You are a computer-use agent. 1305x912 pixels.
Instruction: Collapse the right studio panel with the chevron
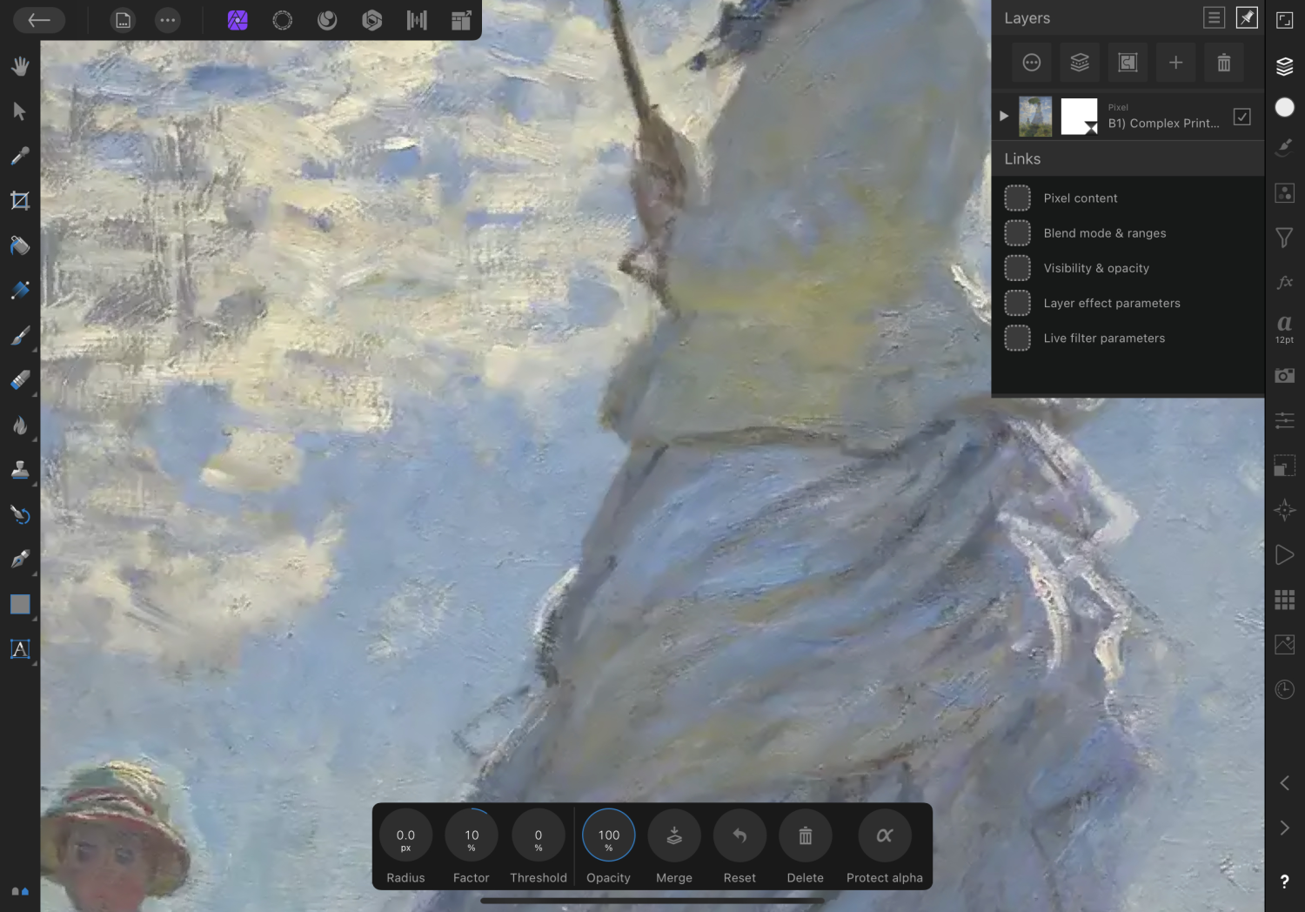click(x=1284, y=782)
